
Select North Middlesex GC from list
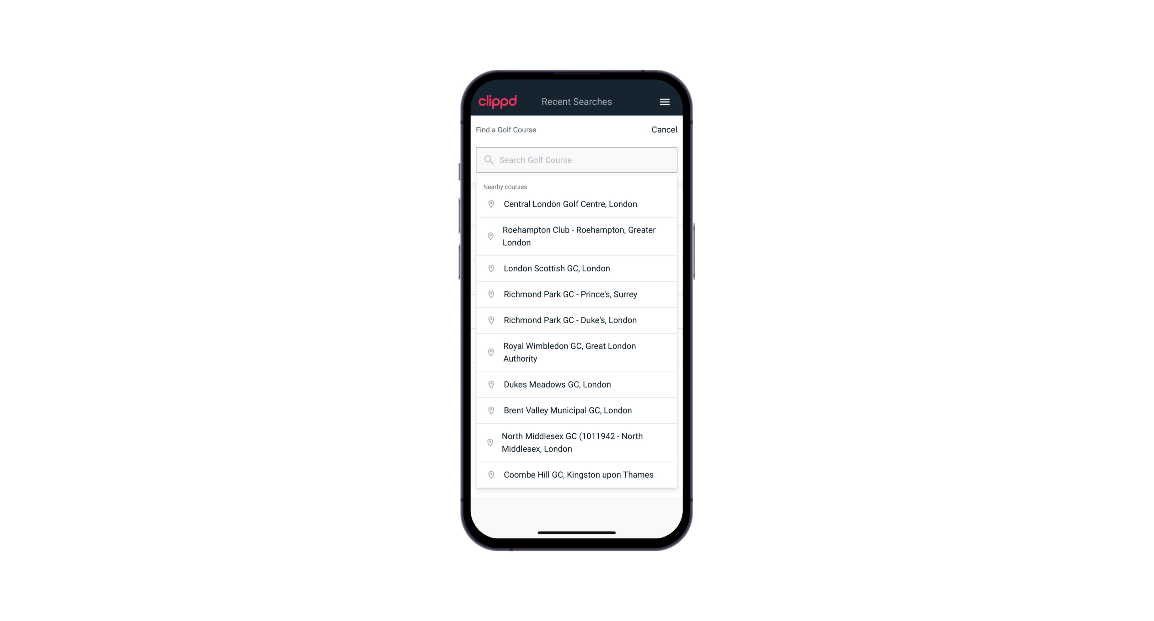[576, 443]
